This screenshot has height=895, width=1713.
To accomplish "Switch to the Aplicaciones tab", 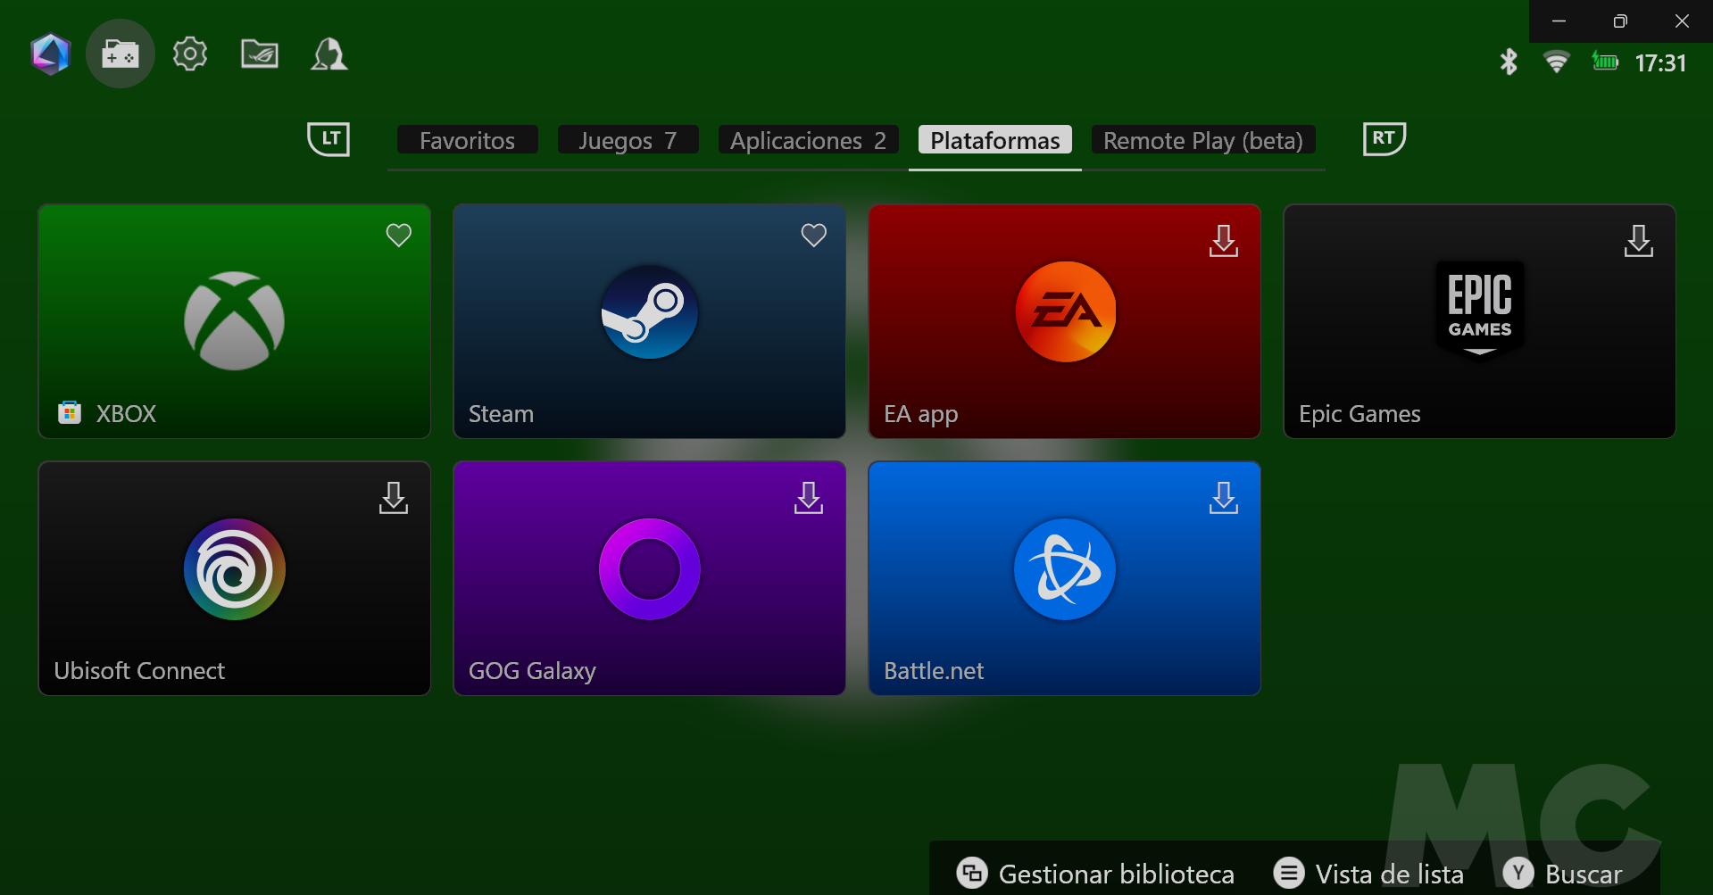I will (808, 140).
